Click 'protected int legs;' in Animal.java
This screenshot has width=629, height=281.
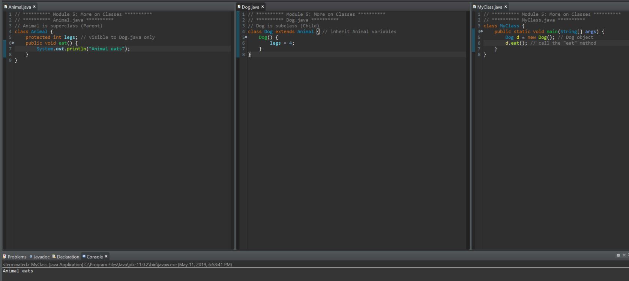click(51, 37)
